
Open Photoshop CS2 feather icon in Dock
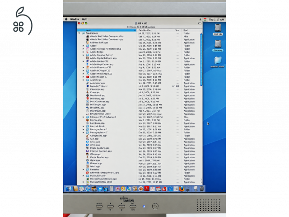pyautogui.click(x=129, y=189)
